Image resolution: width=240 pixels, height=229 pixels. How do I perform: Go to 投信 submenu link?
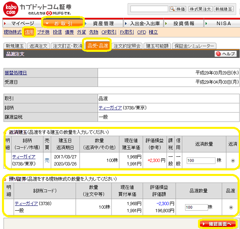[x=57, y=32]
